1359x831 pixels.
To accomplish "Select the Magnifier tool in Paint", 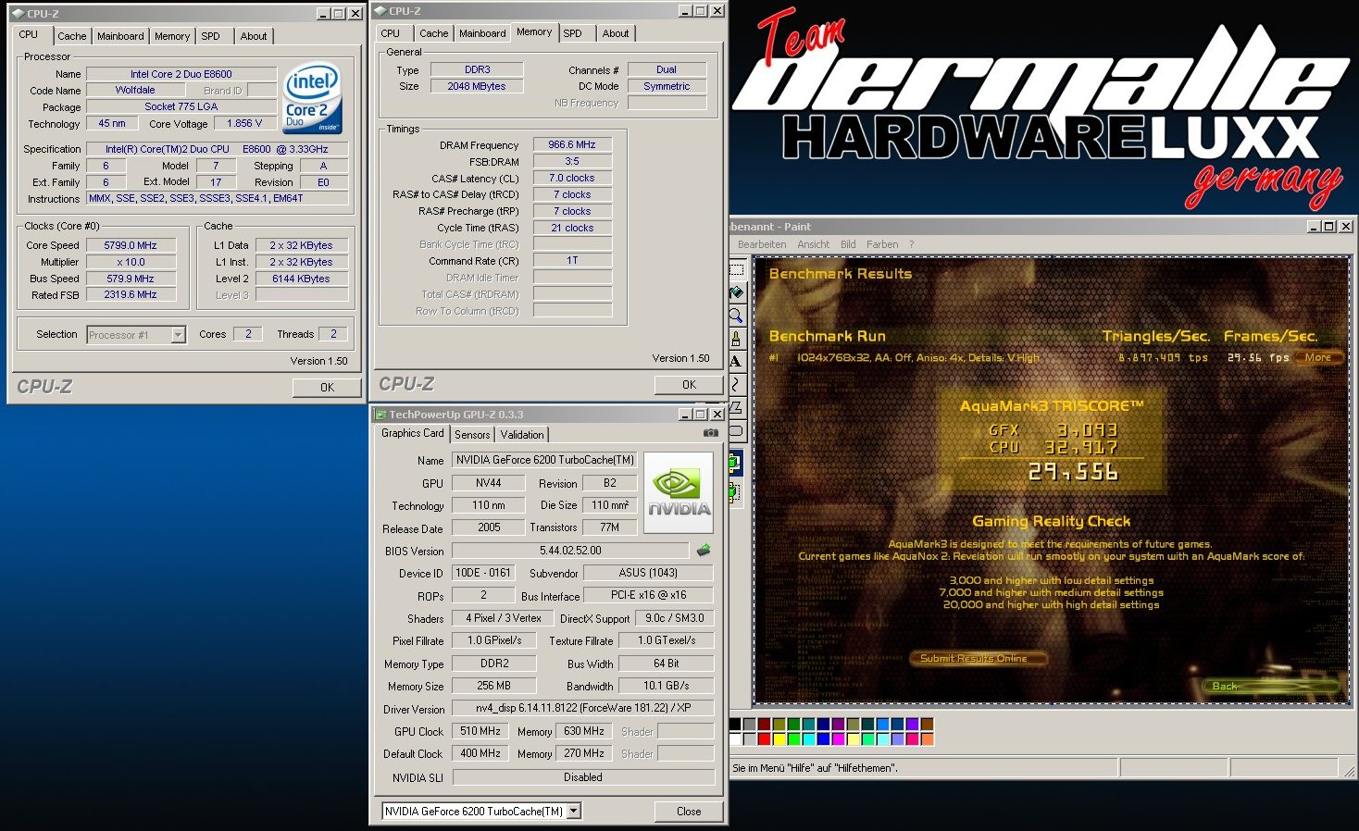I will (x=737, y=316).
